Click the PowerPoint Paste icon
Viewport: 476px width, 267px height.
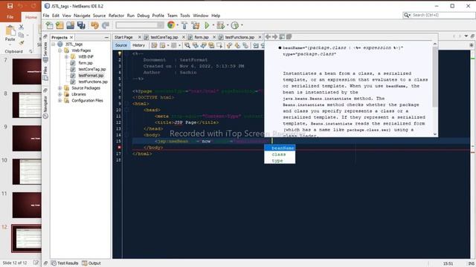click(x=10, y=30)
